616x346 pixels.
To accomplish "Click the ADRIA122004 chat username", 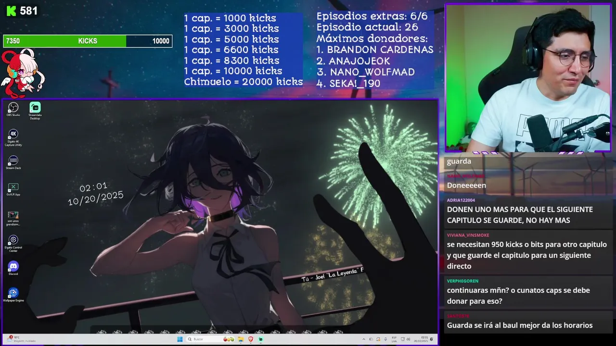I will [461, 200].
